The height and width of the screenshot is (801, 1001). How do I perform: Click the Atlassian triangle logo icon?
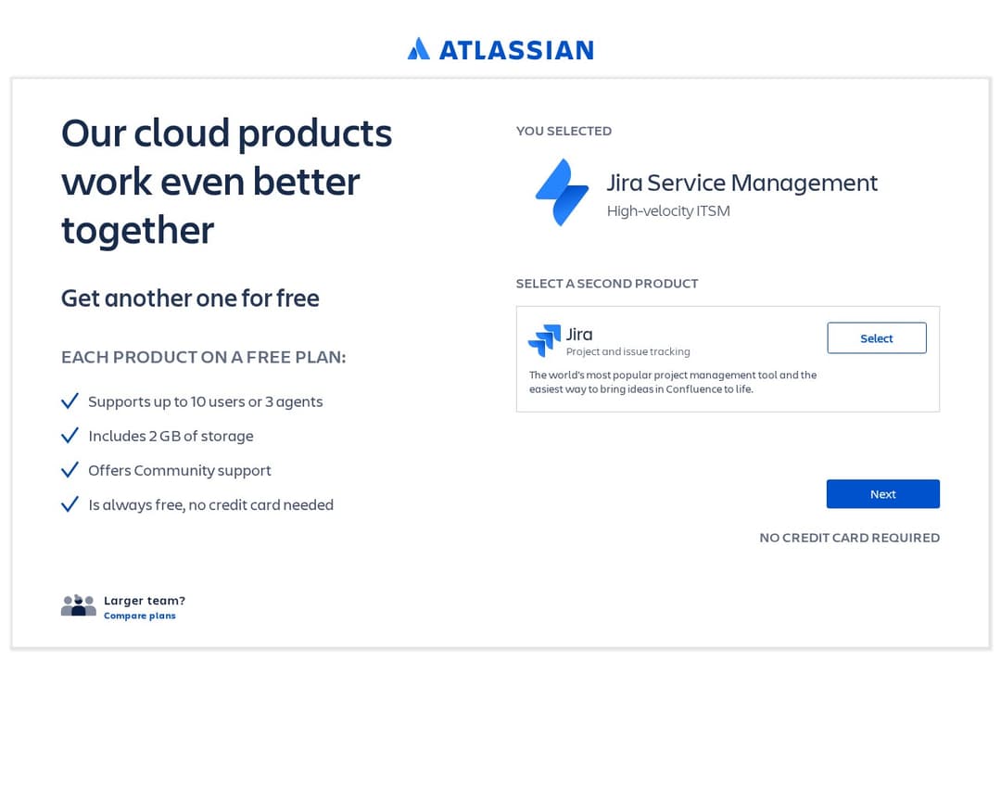coord(418,49)
